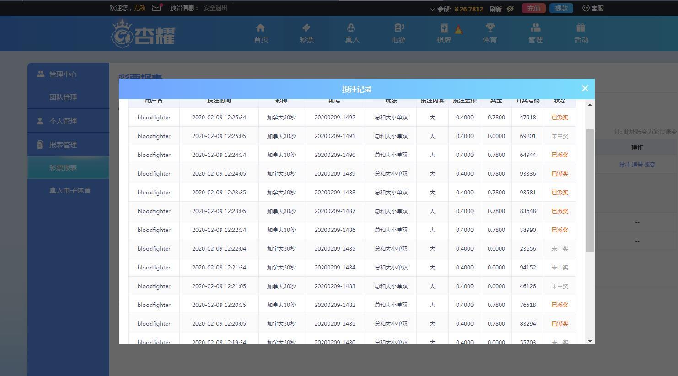Image resolution: width=678 pixels, height=376 pixels.
Task: Click scrollbar up arrow in dialog
Action: (590, 105)
